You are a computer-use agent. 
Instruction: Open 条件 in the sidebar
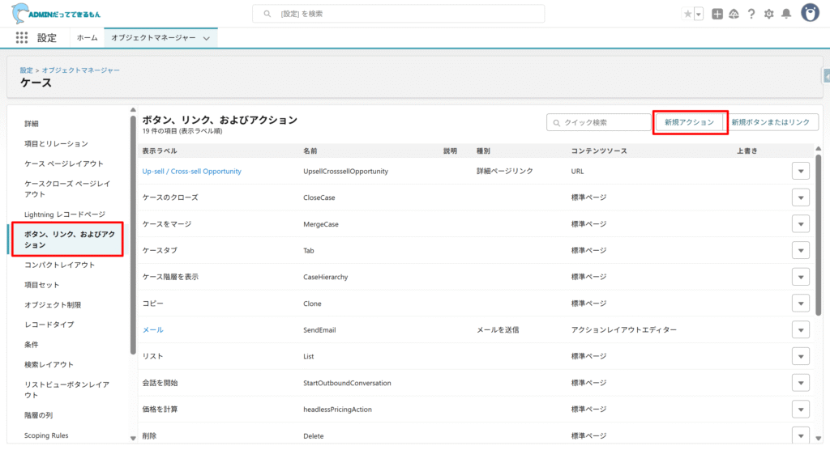(x=32, y=344)
